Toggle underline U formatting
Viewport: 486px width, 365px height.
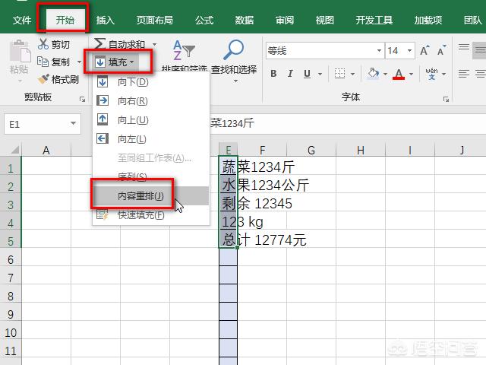click(x=307, y=74)
